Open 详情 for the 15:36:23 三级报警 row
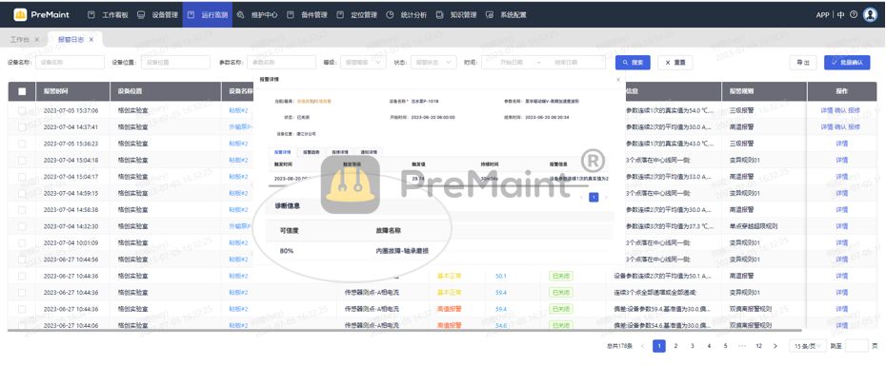 [841, 144]
